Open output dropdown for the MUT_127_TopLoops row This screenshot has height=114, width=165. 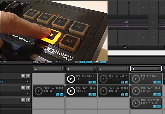pyautogui.click(x=28, y=94)
